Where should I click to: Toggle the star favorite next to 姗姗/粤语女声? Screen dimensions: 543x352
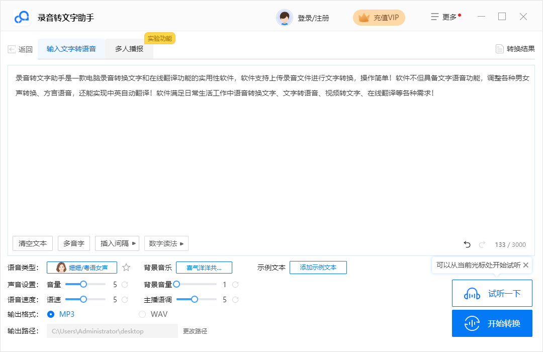(x=126, y=267)
